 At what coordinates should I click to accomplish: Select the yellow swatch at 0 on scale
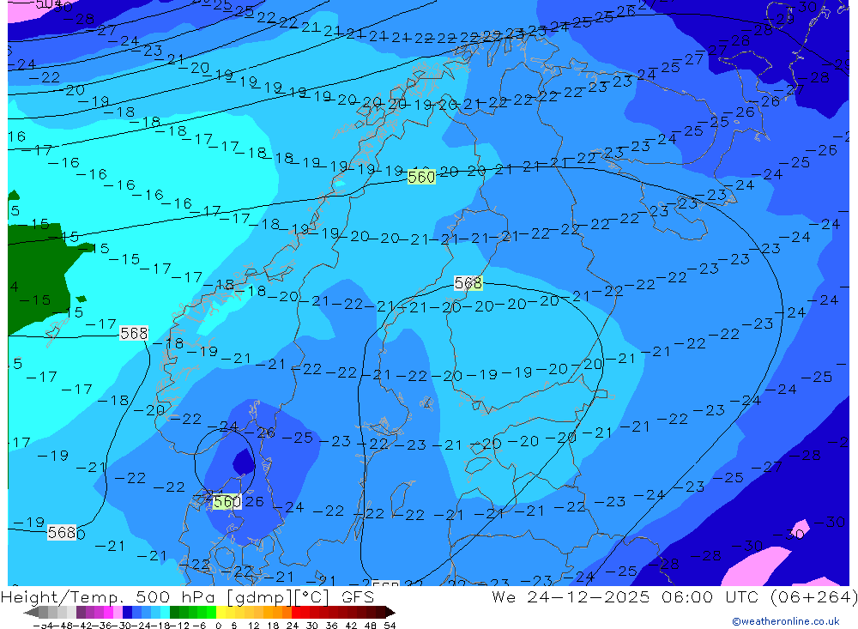pos(221,612)
